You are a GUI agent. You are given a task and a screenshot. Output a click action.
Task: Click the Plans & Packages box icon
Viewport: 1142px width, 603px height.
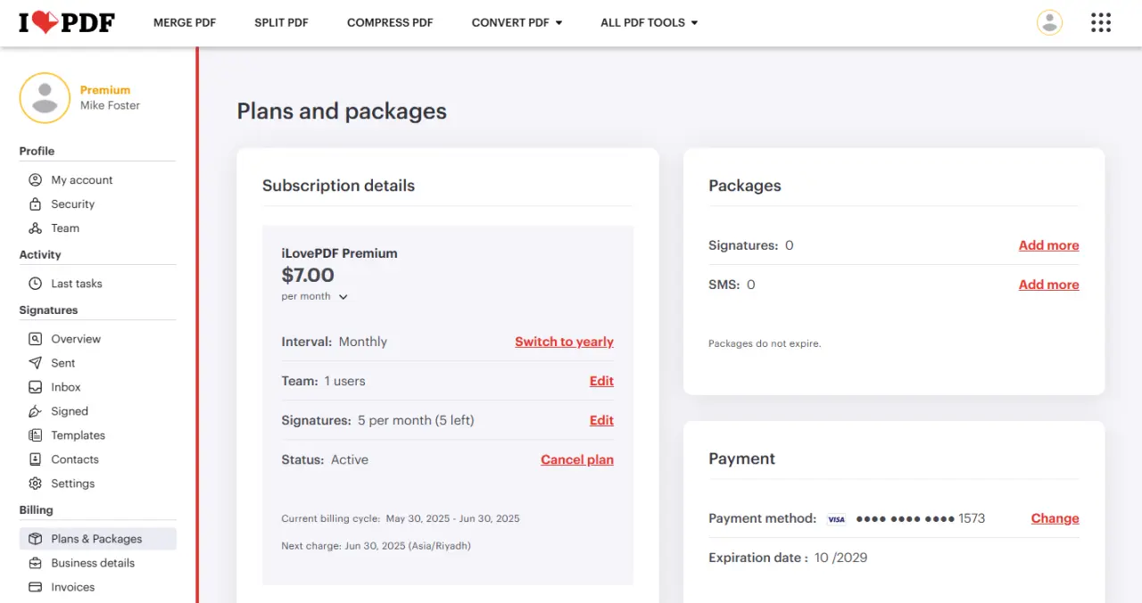[x=36, y=539]
